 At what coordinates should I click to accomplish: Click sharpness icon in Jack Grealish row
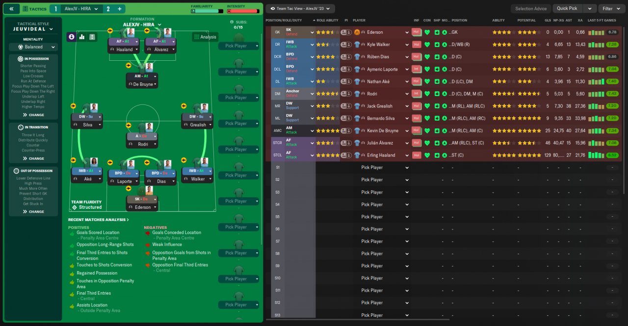point(437,106)
